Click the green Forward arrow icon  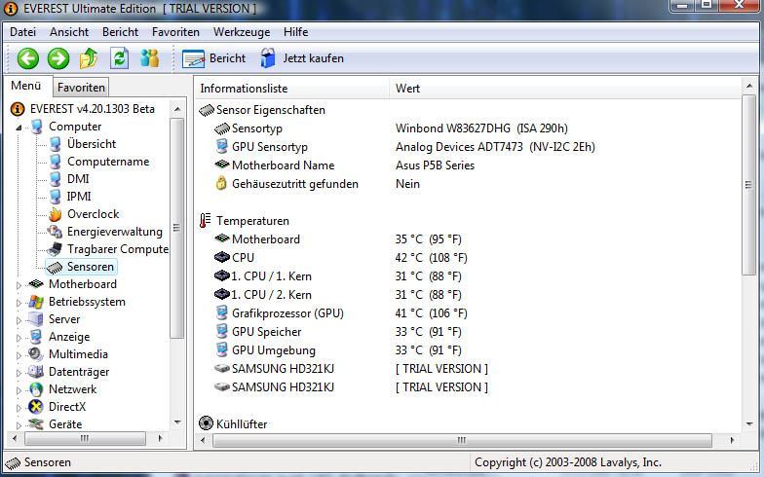58,58
